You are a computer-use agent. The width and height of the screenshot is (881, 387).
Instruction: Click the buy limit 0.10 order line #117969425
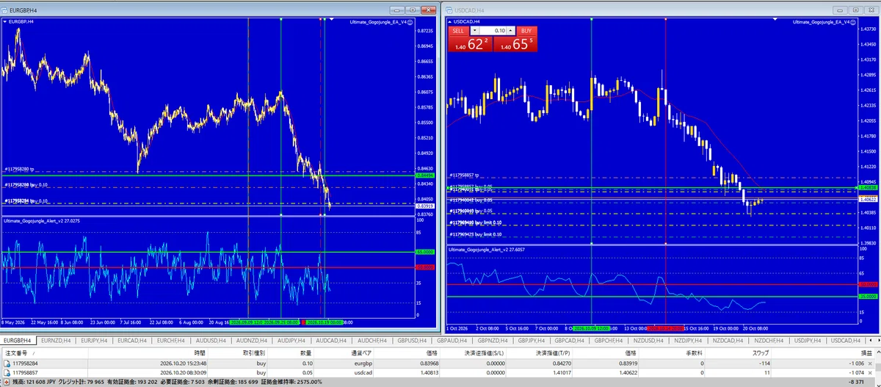coord(474,234)
